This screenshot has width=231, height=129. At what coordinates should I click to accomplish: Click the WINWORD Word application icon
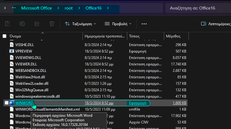[x=12, y=103]
